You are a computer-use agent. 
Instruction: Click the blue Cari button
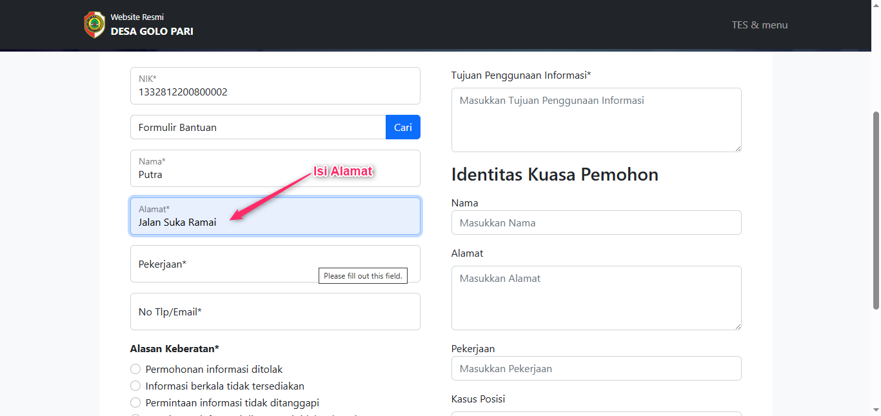(x=403, y=127)
